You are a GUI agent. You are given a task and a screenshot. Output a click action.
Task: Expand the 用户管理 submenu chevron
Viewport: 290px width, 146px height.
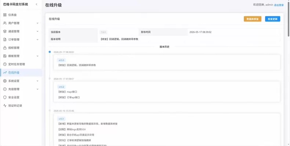37,23
